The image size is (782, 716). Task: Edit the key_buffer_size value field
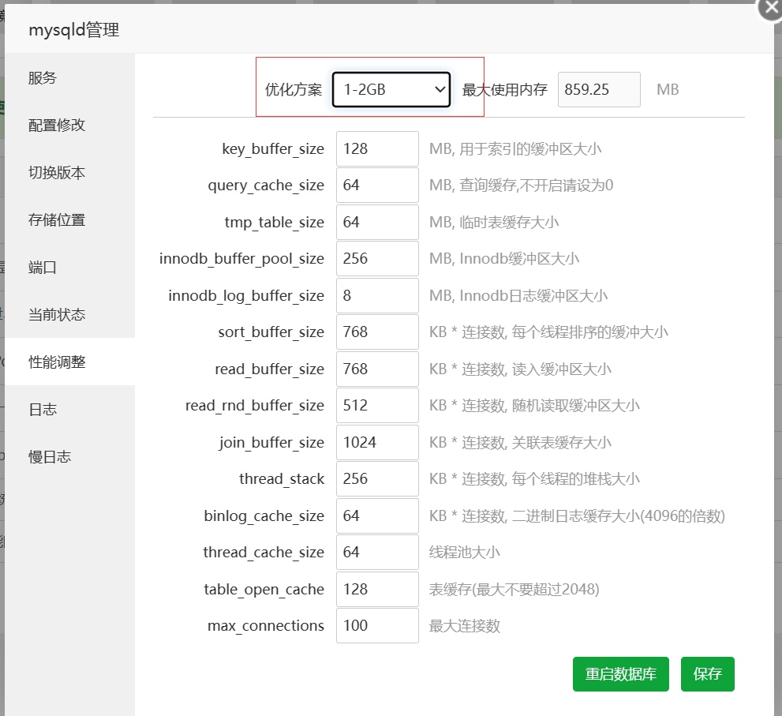[x=377, y=148]
